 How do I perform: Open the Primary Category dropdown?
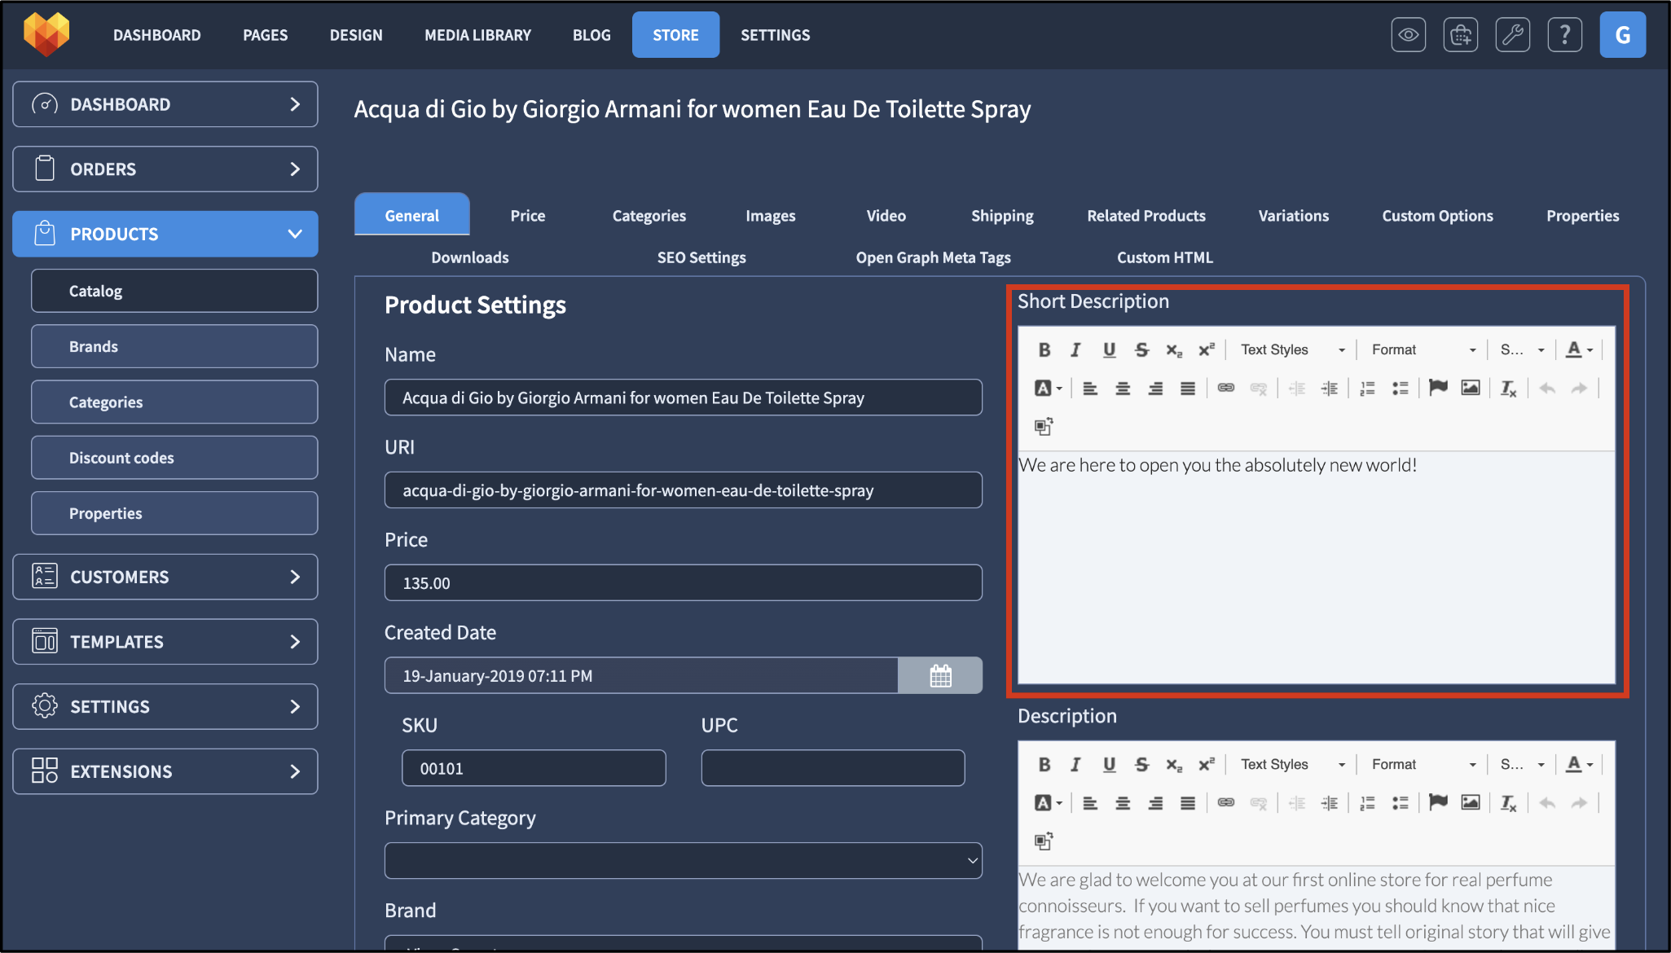tap(683, 861)
